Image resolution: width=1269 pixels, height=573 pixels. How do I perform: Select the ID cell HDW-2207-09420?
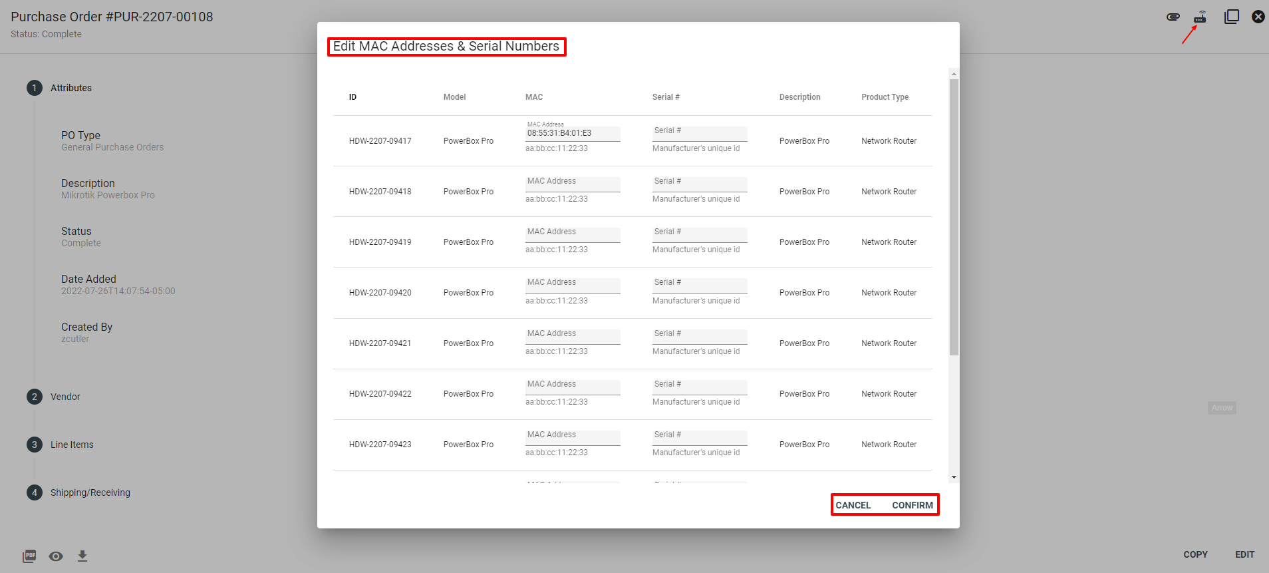pyautogui.click(x=380, y=293)
